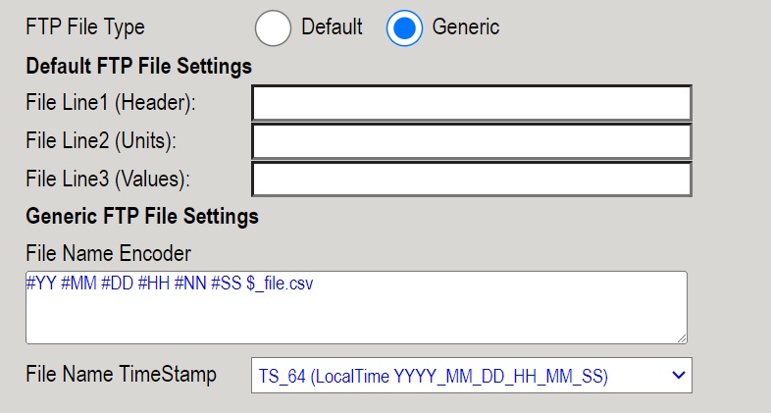
Task: Click the File Line1 (Header) input field
Action: pyautogui.click(x=472, y=103)
